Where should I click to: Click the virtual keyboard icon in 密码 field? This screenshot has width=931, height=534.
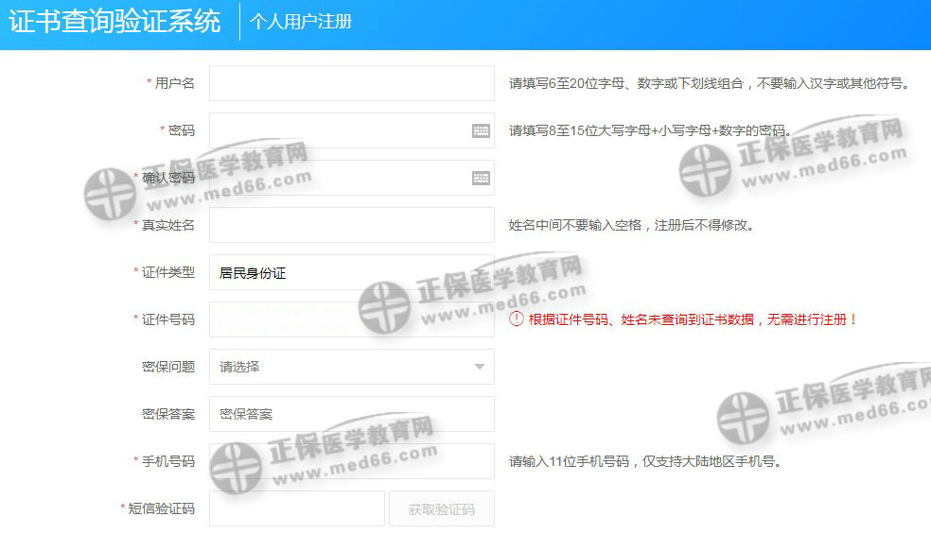pyautogui.click(x=481, y=130)
